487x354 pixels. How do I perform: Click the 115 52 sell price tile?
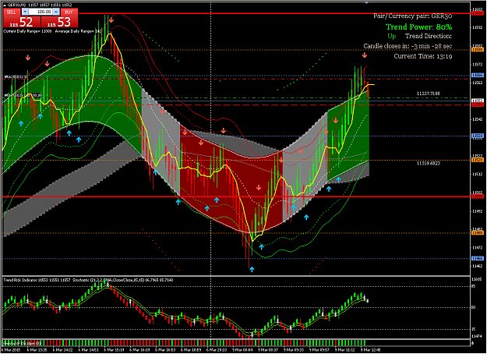[x=22, y=22]
